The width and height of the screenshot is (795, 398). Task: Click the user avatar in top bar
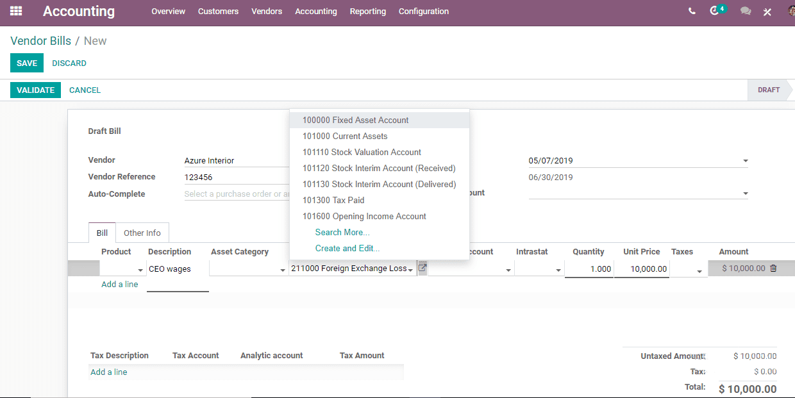click(x=791, y=11)
